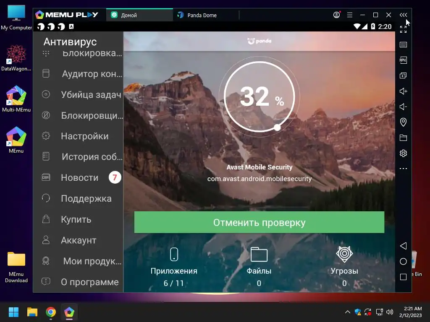
Task: Click the Приложения phone icon
Action: tap(174, 254)
